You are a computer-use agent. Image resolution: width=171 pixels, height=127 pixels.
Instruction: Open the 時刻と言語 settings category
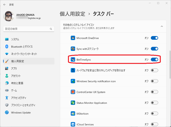(29, 83)
